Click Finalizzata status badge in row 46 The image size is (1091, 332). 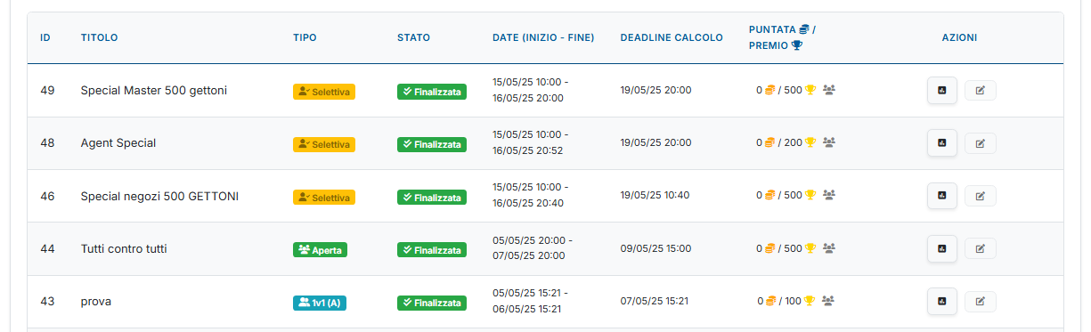(x=432, y=197)
